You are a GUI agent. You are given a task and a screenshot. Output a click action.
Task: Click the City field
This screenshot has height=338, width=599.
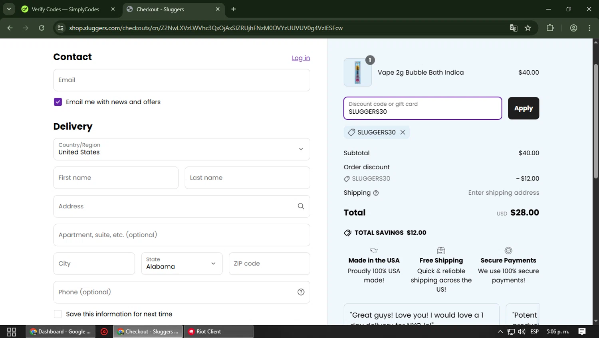(94, 264)
